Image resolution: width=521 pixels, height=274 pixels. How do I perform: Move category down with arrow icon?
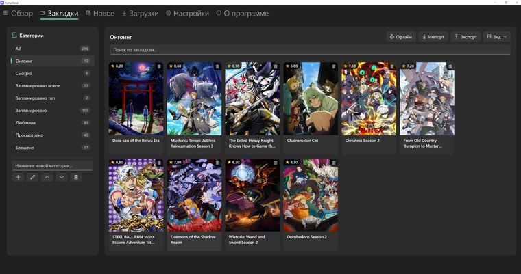62,177
